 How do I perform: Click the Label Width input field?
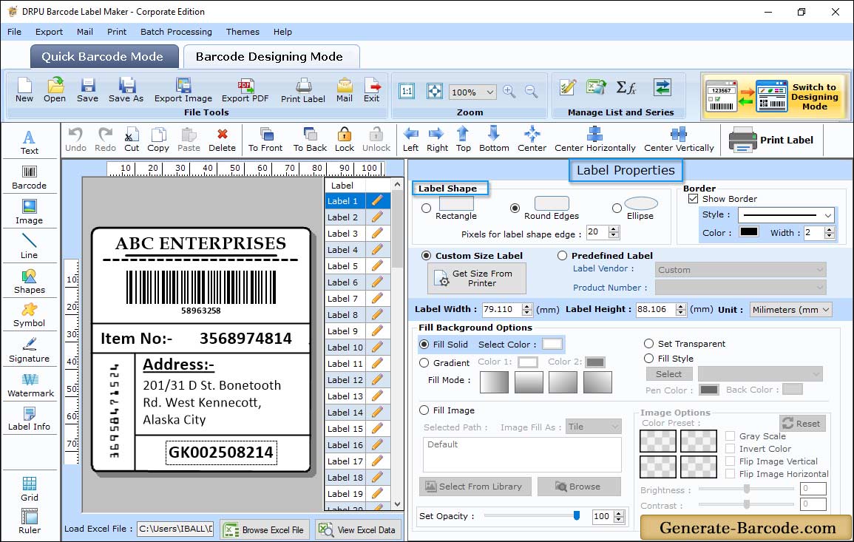501,309
